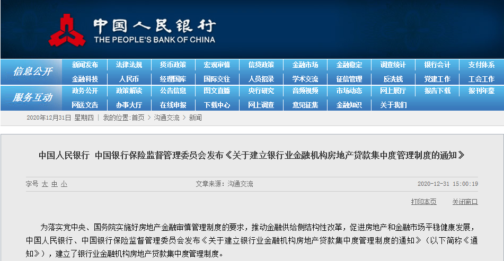This screenshot has height=261, width=504.
Task: Go to 党建工作 page
Action: pos(437,79)
